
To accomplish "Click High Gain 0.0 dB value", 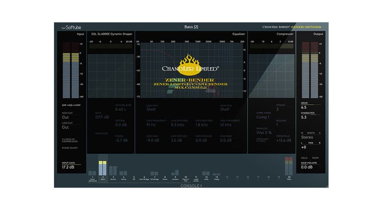I will (226, 141).
